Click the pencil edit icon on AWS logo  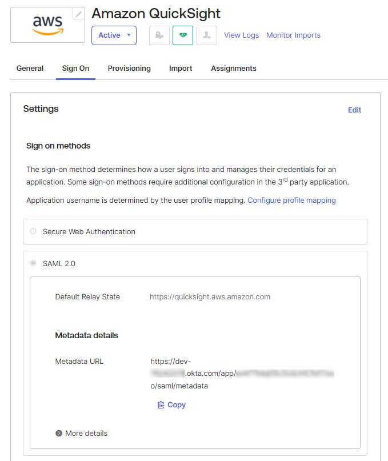tap(78, 14)
